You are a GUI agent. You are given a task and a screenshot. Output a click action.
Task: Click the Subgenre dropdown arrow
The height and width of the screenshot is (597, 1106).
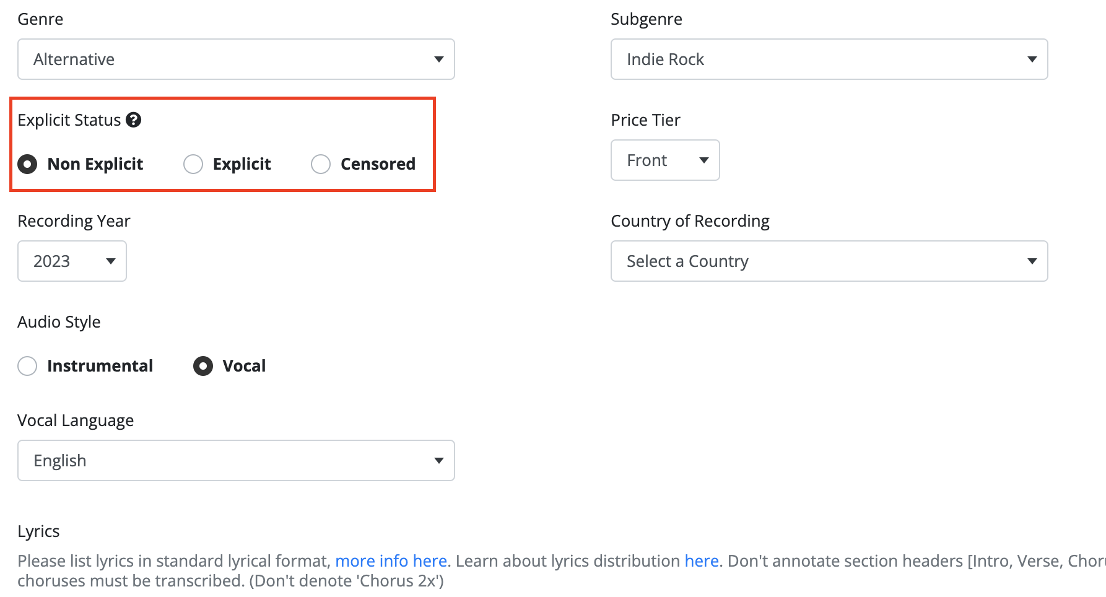coord(1032,59)
